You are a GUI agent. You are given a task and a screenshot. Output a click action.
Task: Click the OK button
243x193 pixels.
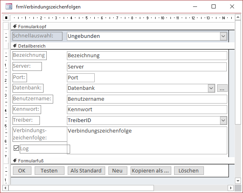(22, 170)
